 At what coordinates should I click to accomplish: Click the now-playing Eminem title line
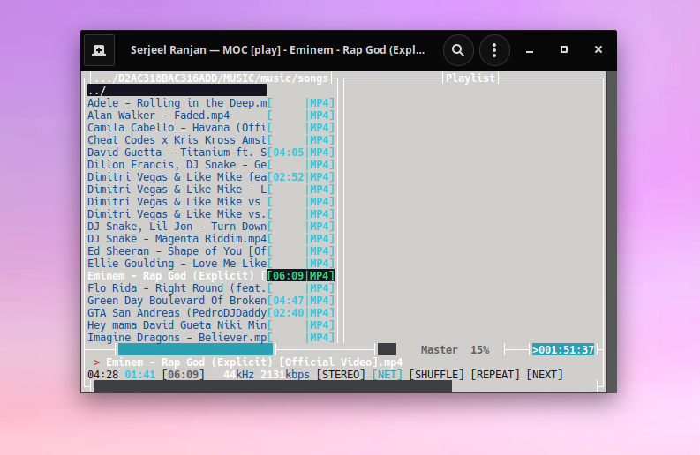tap(254, 362)
